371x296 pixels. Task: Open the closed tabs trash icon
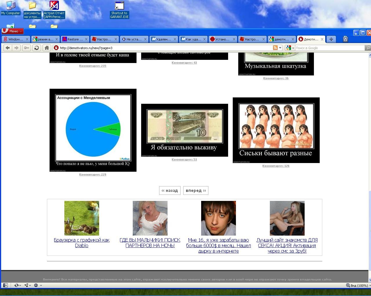pyautogui.click(x=345, y=39)
